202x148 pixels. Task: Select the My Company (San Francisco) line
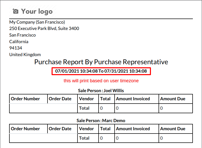(37, 22)
